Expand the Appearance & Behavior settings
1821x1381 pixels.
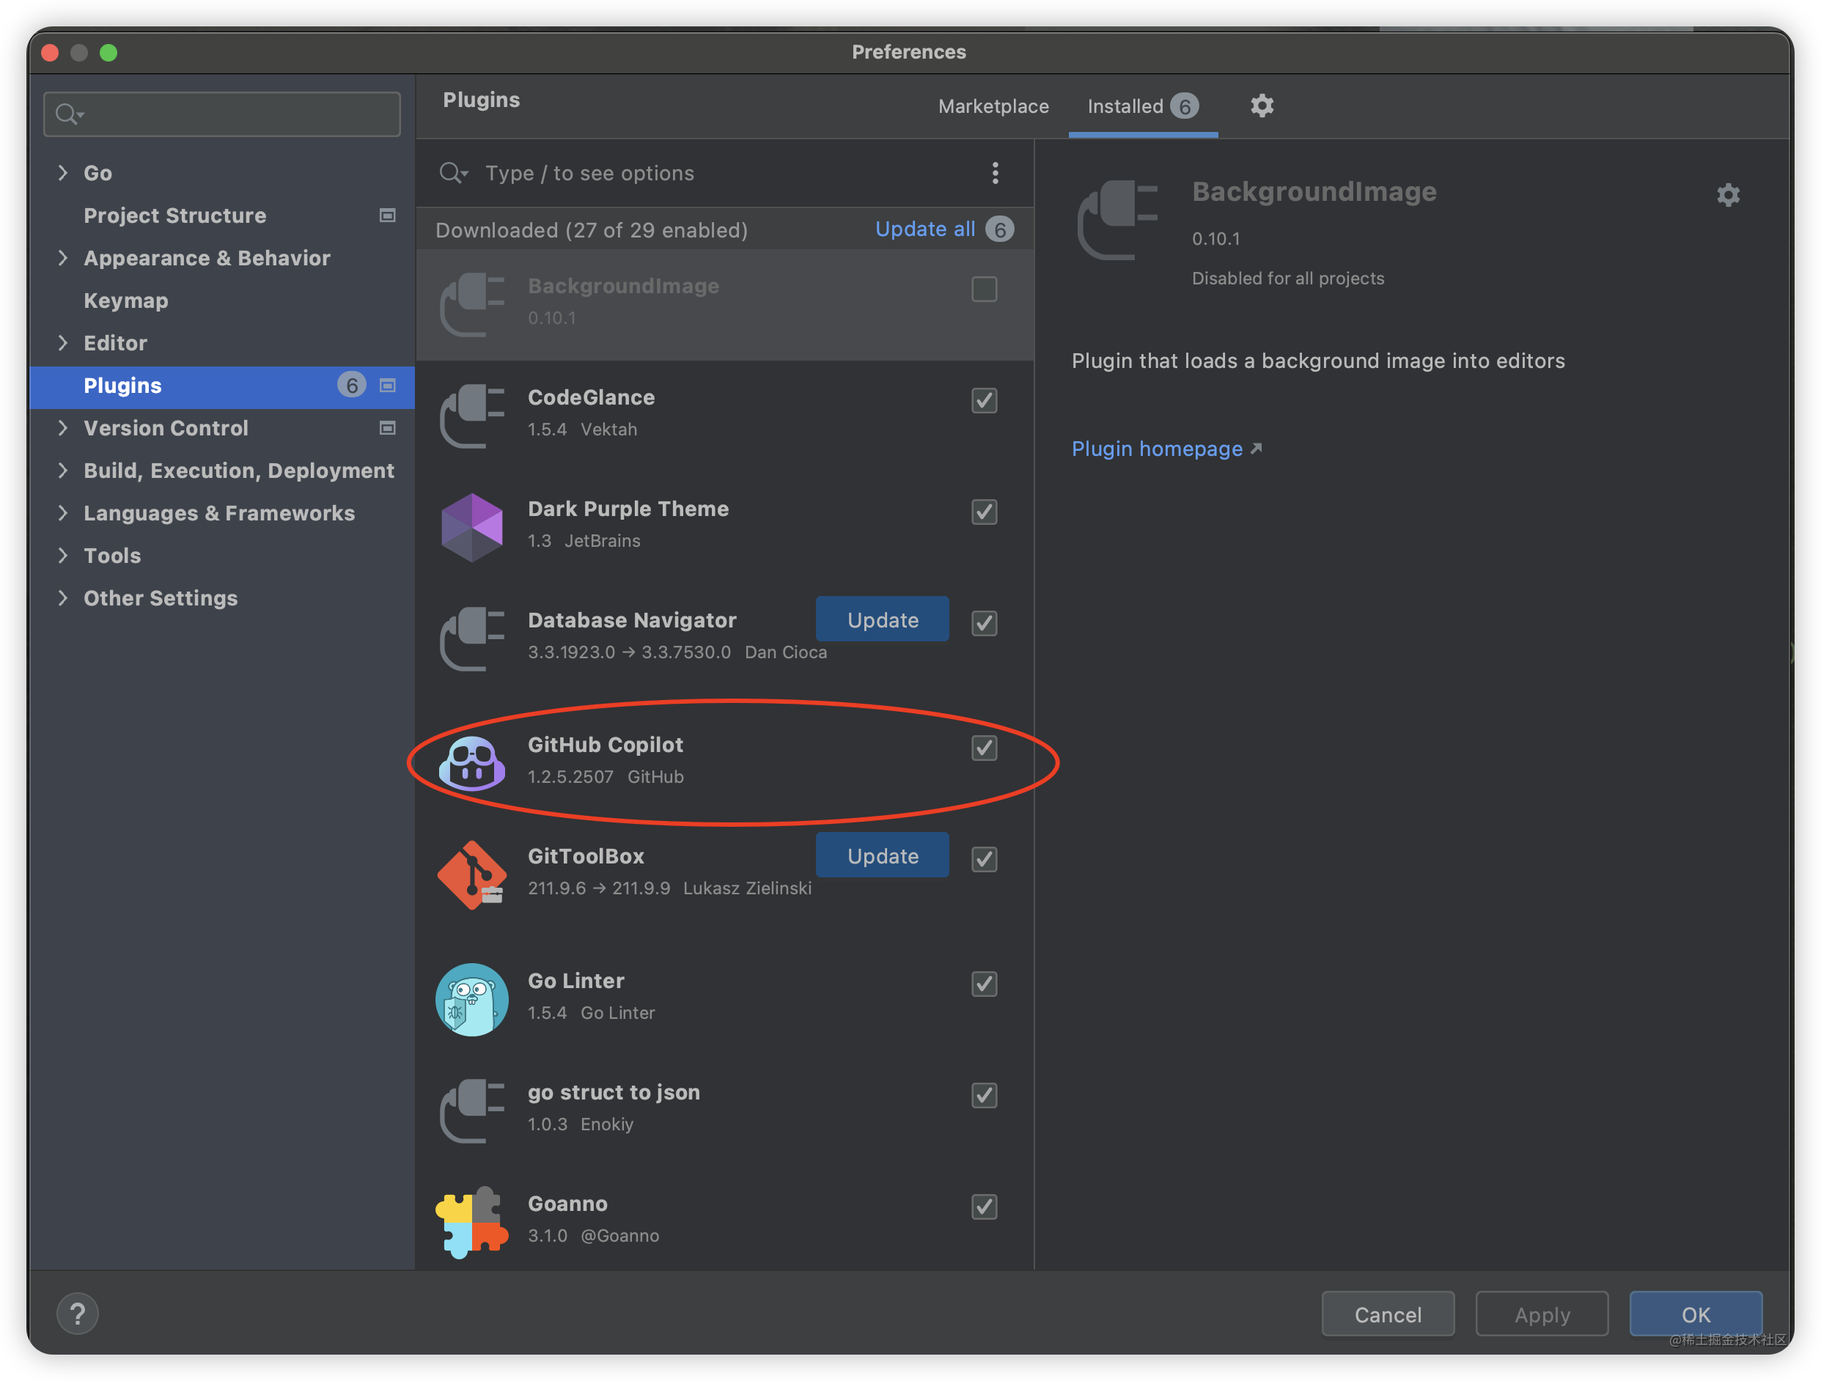click(63, 257)
